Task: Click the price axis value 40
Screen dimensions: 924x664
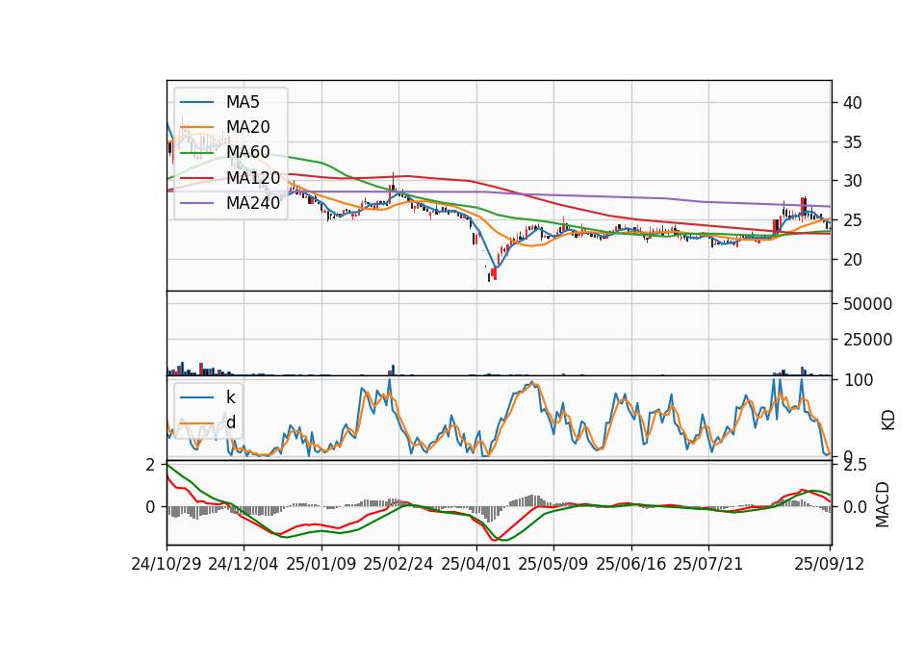Action: [x=852, y=103]
